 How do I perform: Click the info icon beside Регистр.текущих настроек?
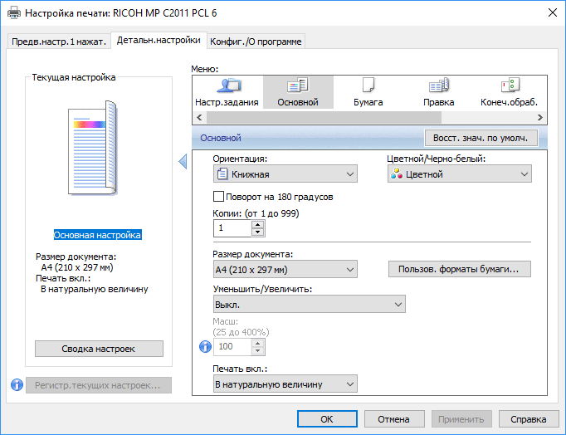coord(17,385)
